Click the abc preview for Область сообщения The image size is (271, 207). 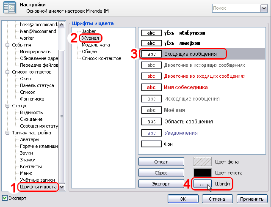point(151,121)
